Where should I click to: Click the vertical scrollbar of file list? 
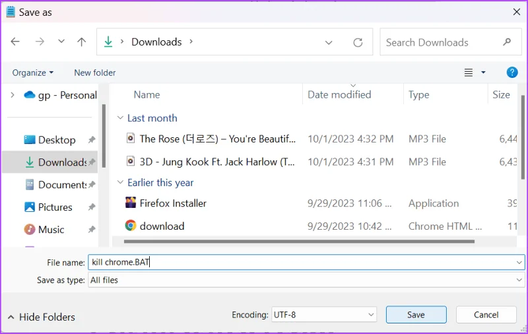[523, 137]
